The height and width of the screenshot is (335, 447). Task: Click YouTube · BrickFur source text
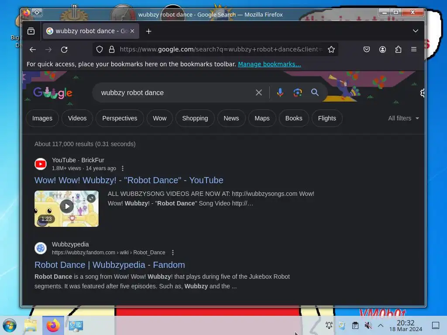tap(78, 160)
